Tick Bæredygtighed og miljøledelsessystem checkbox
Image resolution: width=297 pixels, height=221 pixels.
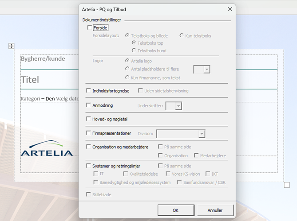pyautogui.click(x=95, y=182)
